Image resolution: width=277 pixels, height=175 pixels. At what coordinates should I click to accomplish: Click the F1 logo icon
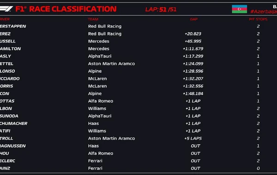pyautogui.click(x=6, y=9)
